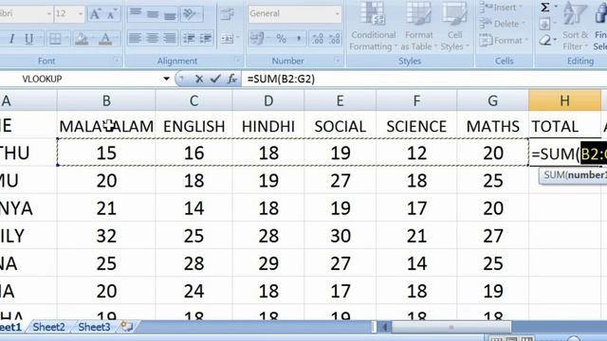Click Insert in the Cells group
The width and height of the screenshot is (607, 341).
502,8
